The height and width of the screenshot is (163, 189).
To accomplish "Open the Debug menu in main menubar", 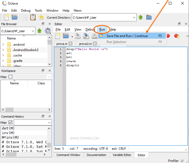I will pyautogui.click(x=26, y=11).
